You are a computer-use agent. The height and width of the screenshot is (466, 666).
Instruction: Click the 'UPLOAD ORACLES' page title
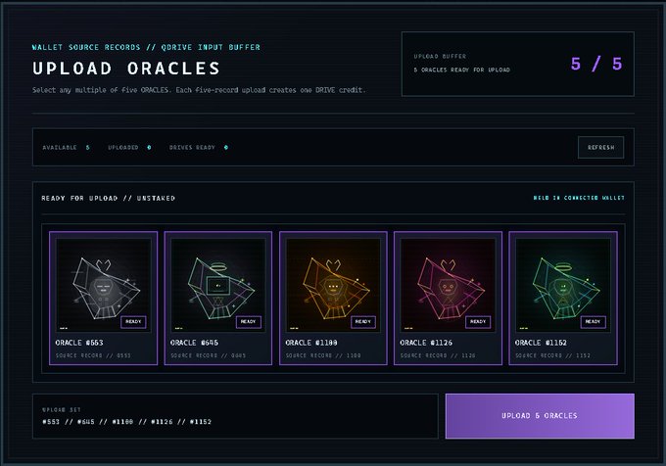coord(126,69)
